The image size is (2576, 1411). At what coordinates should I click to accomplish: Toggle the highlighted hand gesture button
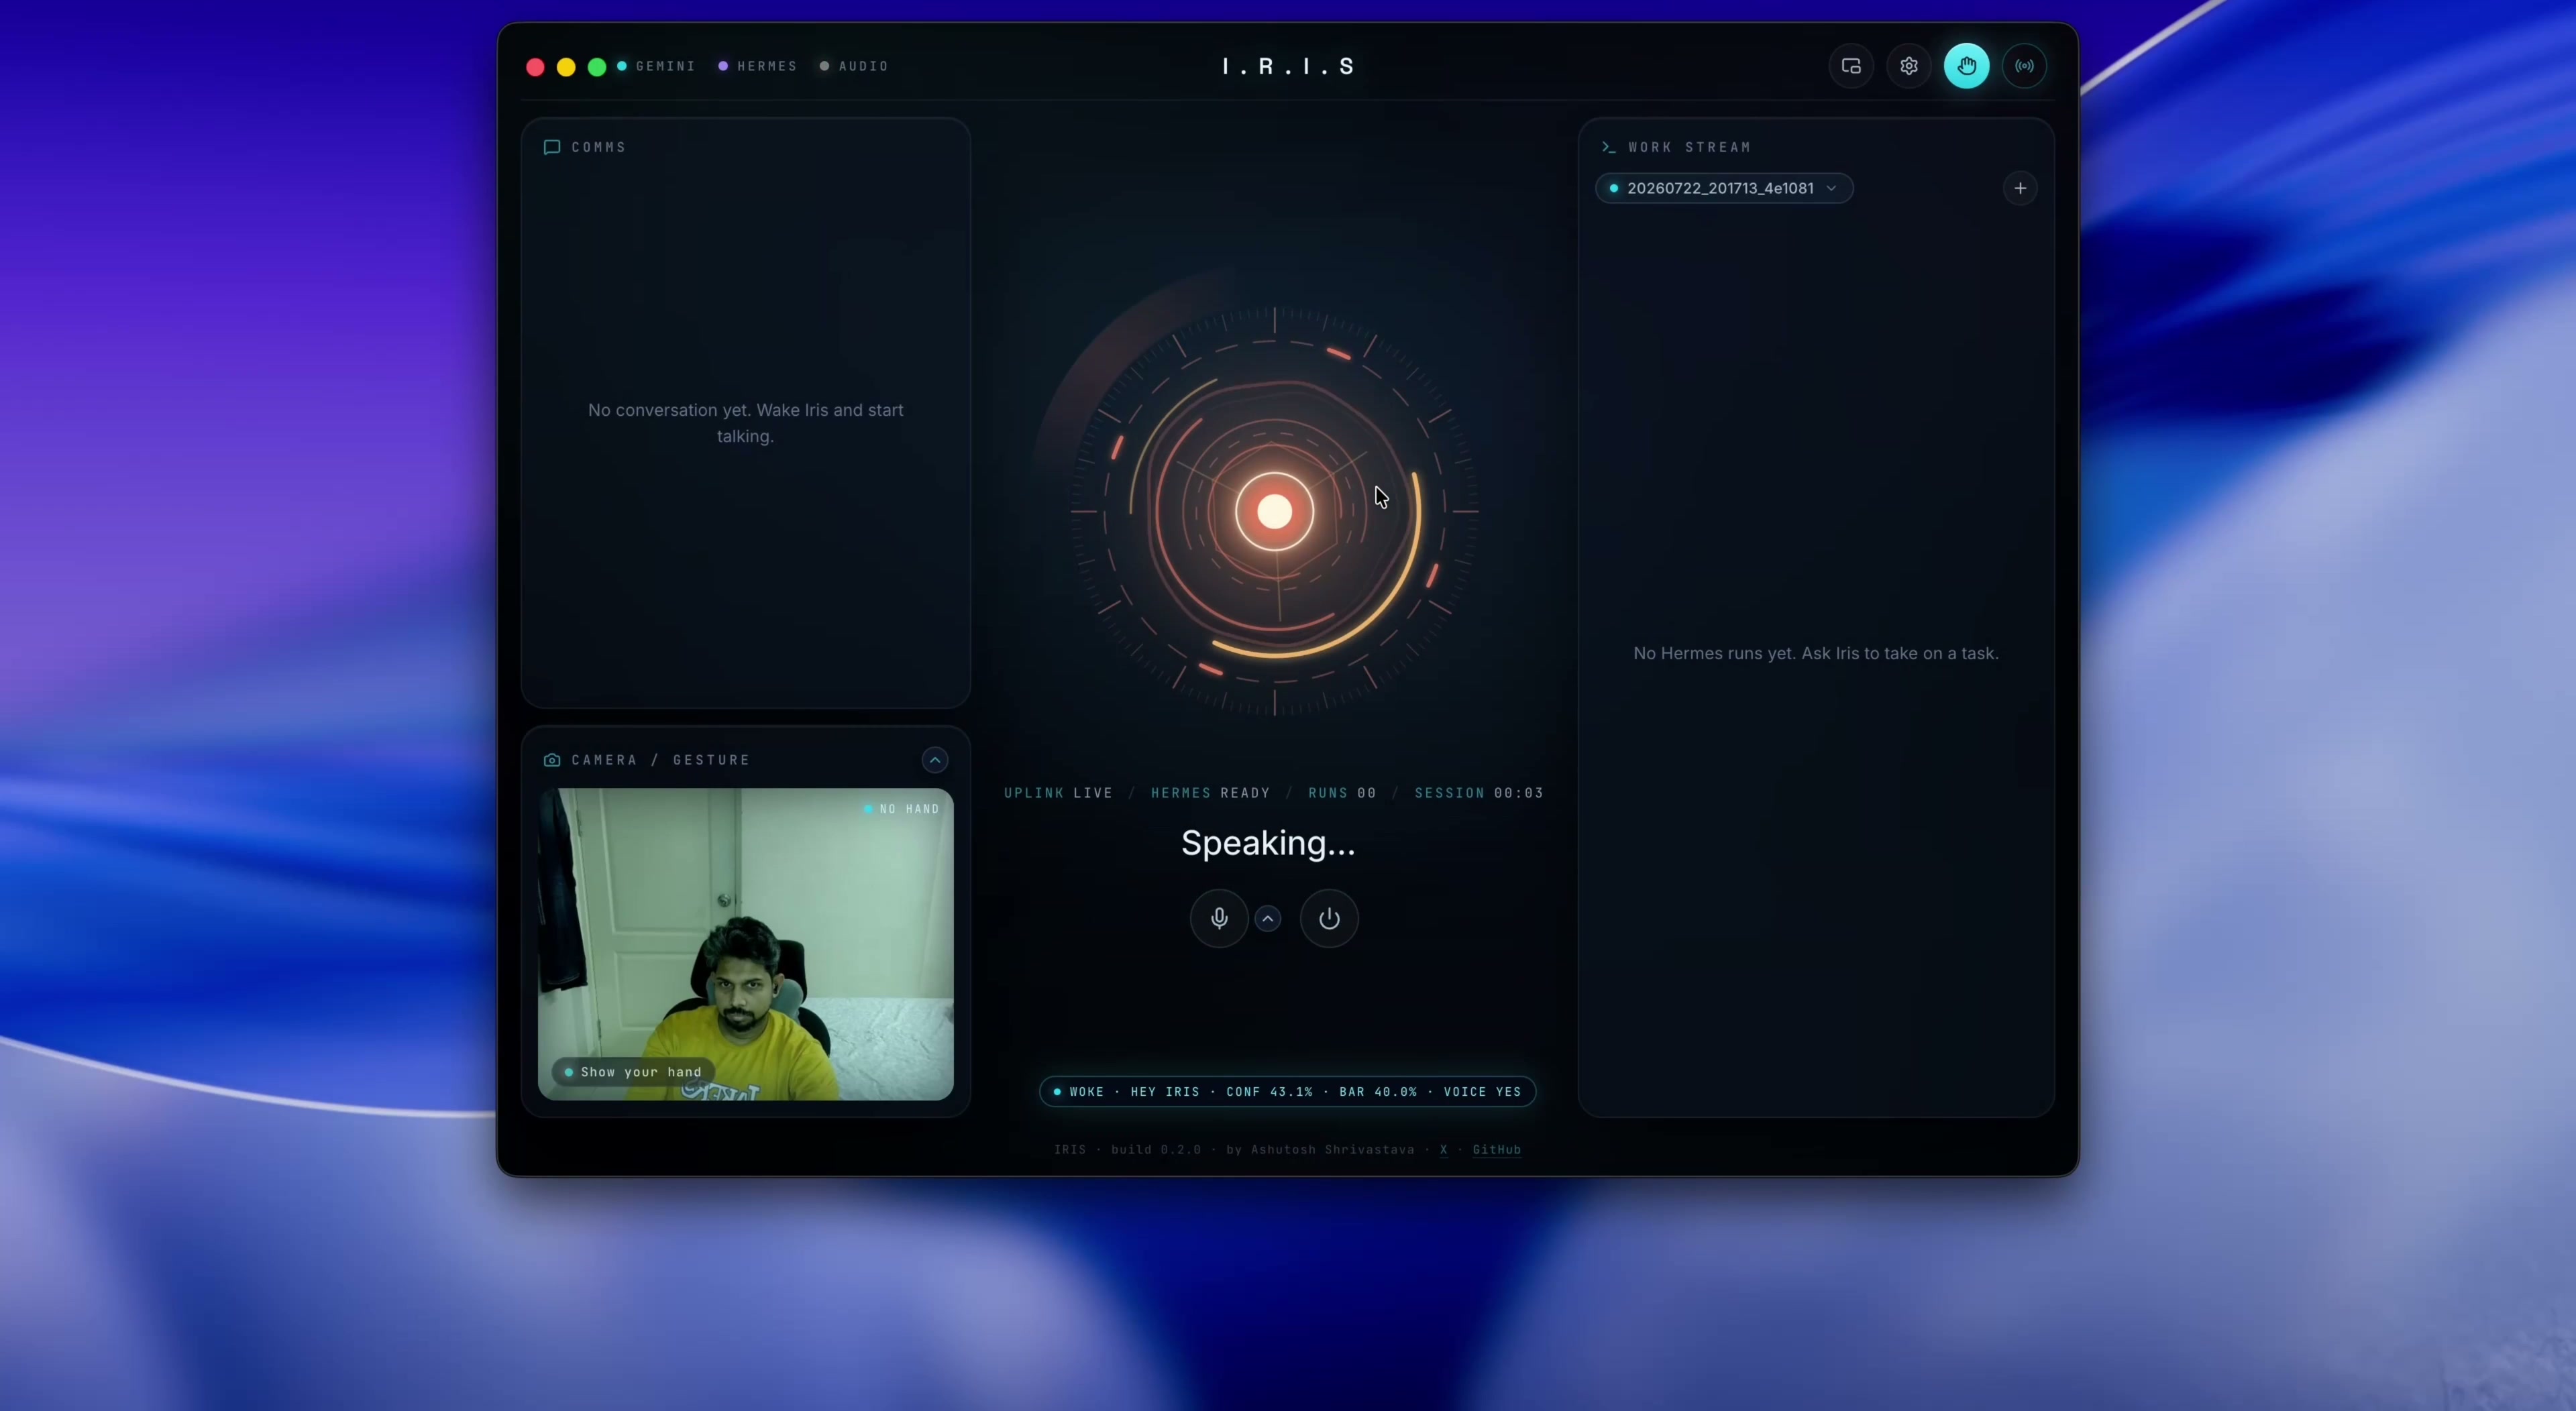1966,66
